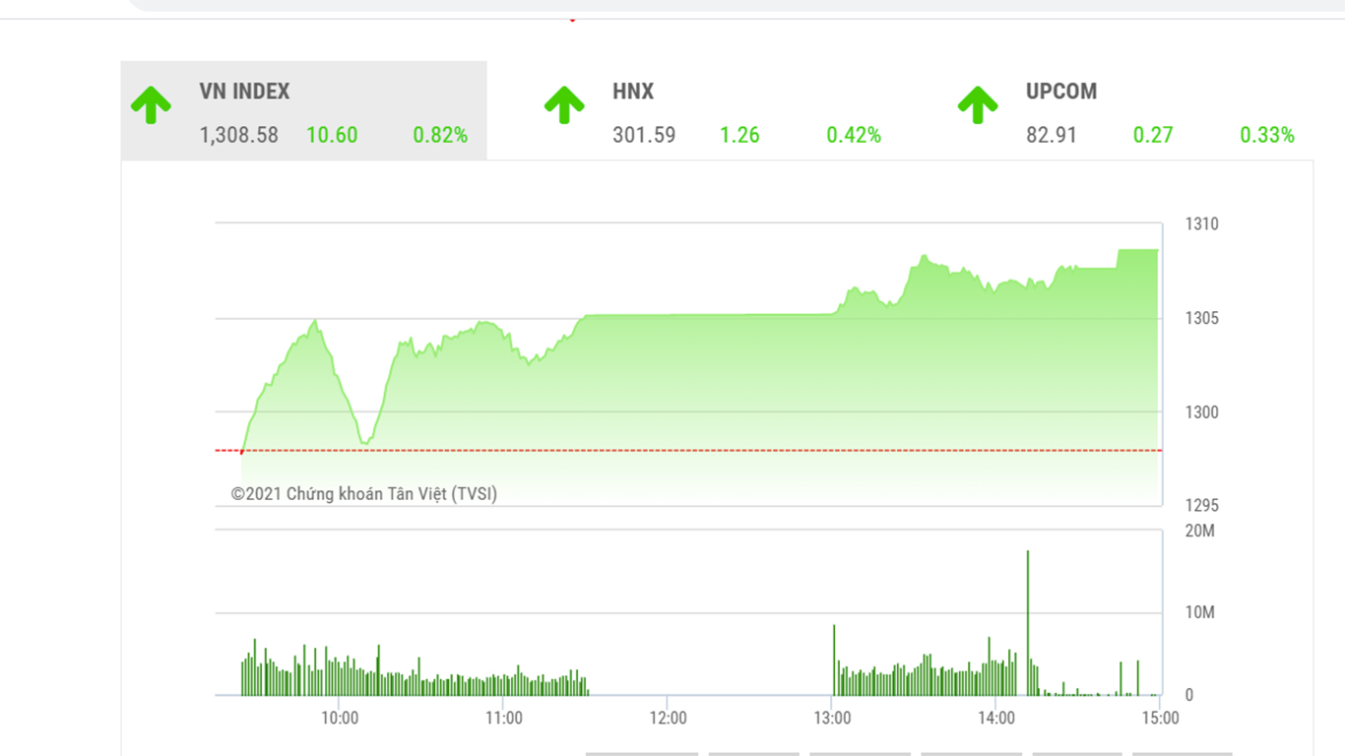The width and height of the screenshot is (1345, 756).
Task: Click the UPCOM 0.33% change figure
Action: (1267, 135)
